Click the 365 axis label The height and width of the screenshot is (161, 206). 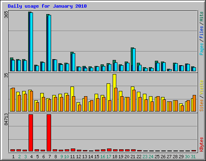tap(6, 14)
